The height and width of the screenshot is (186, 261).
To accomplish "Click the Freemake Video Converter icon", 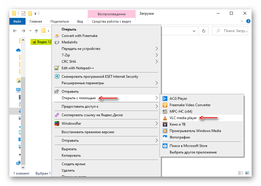I will 165,105.
